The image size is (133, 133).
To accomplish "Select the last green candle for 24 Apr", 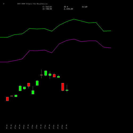I will tap(67, 90).
